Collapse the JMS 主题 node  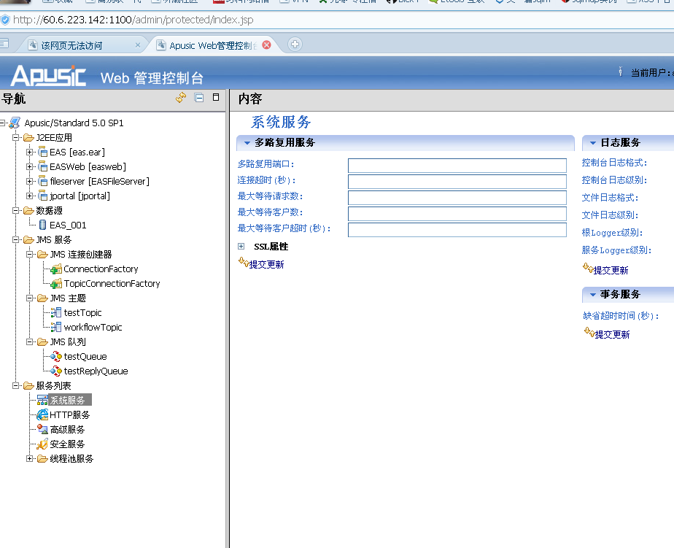click(29, 298)
